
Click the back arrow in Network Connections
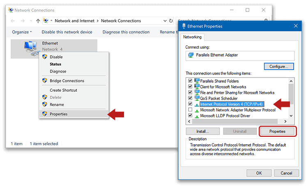pos(13,21)
